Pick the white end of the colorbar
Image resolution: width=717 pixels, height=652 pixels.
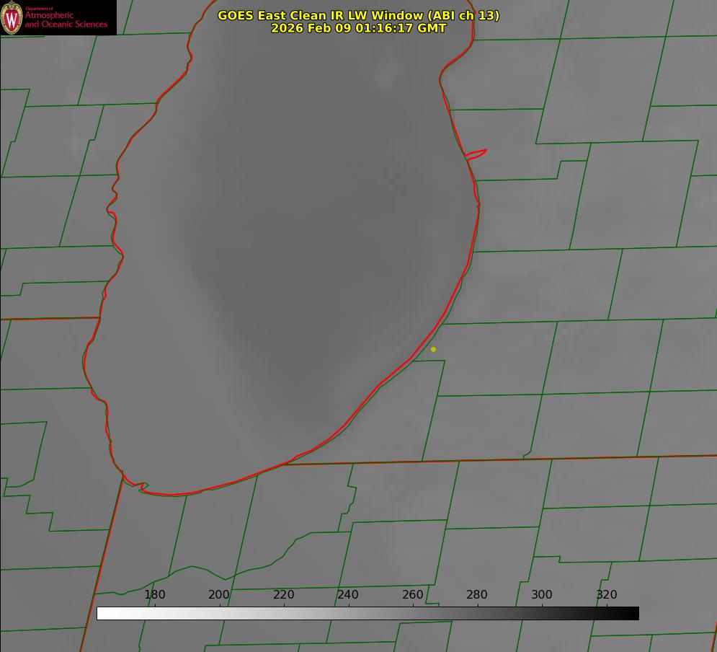tap(102, 613)
